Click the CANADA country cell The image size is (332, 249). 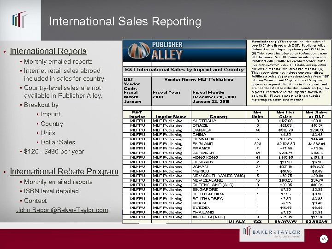[219, 130]
